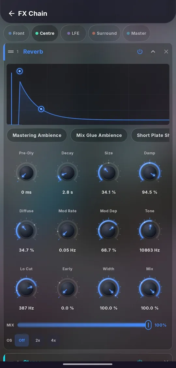Image resolution: width=176 pixels, height=368 pixels.
Task: Click the 10863 Hz Tone value
Action: point(150,250)
